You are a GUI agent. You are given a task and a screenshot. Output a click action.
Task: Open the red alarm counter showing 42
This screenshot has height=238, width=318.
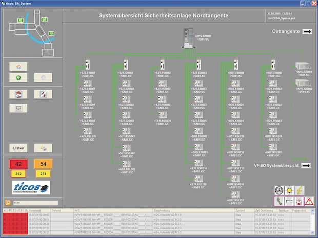pyautogui.click(x=18, y=164)
